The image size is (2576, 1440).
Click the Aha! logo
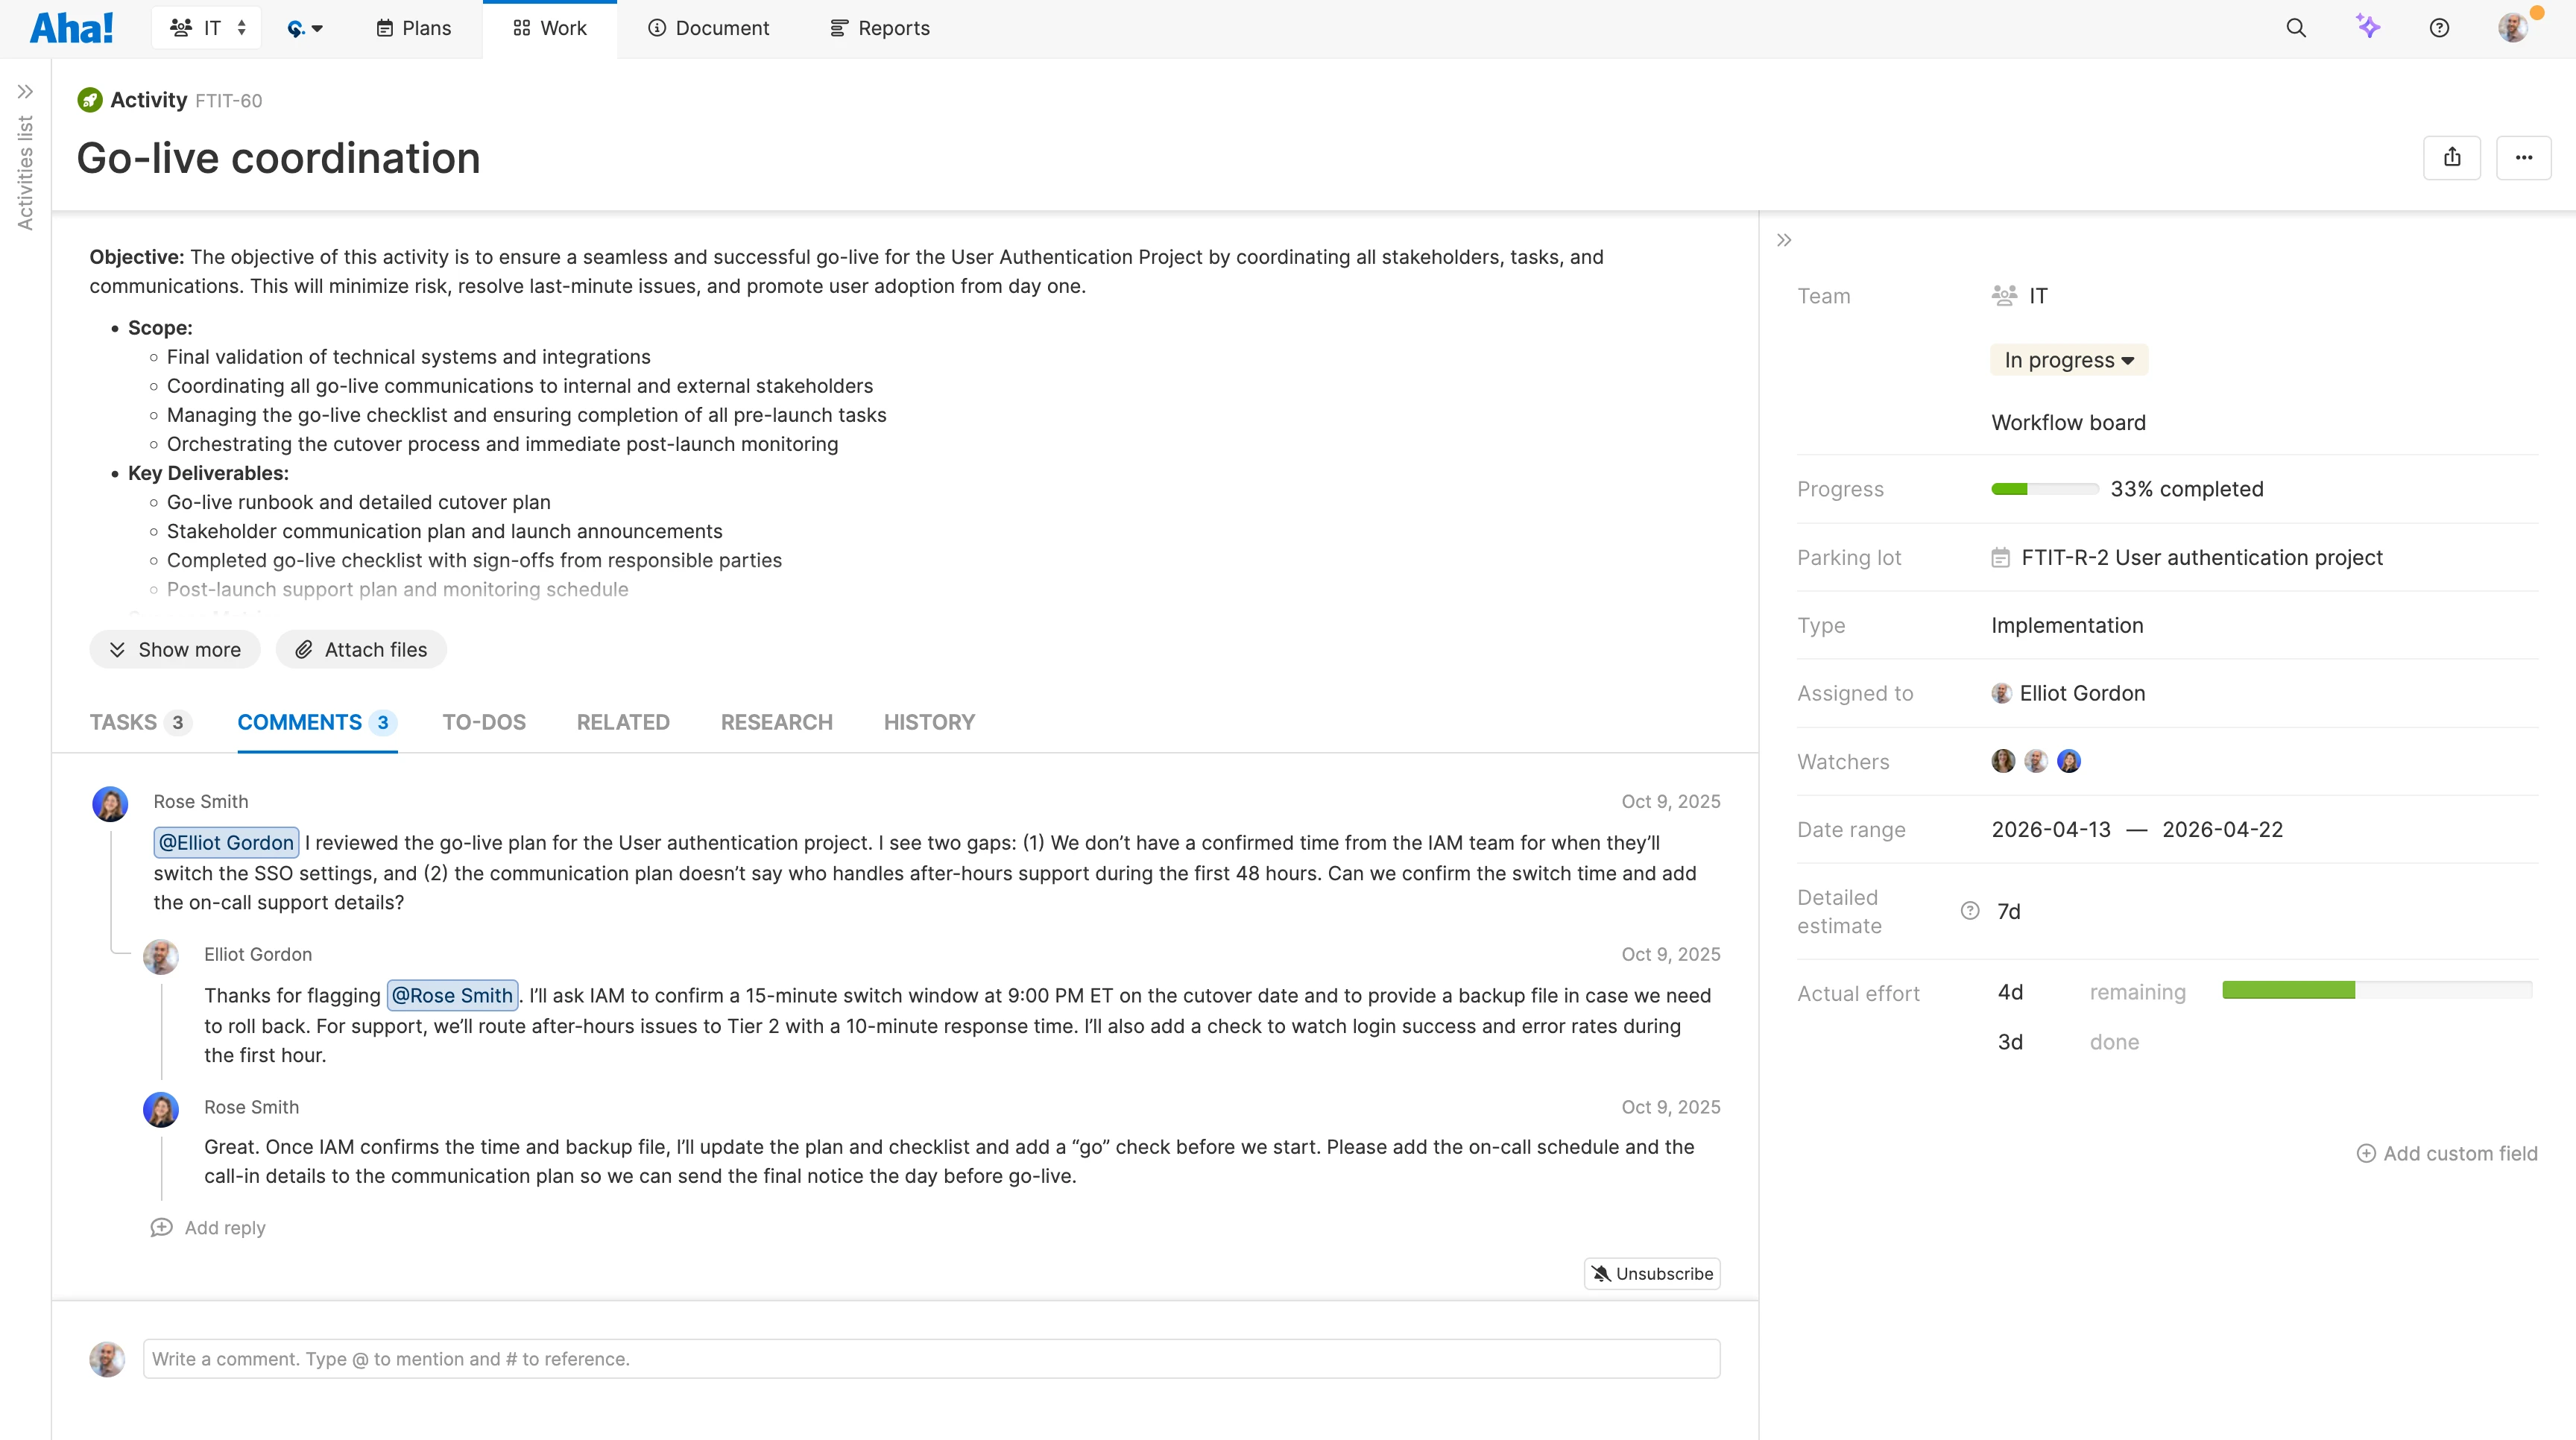pyautogui.click(x=71, y=27)
